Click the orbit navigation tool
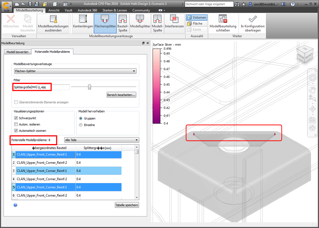 [312, 109]
